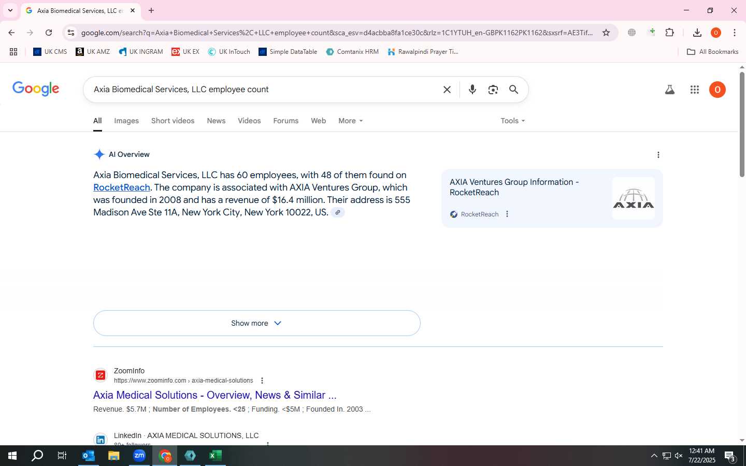This screenshot has width=746, height=466.
Task: Open Axia Medical Solutions ZoomInfo result
Action: tap(214, 395)
